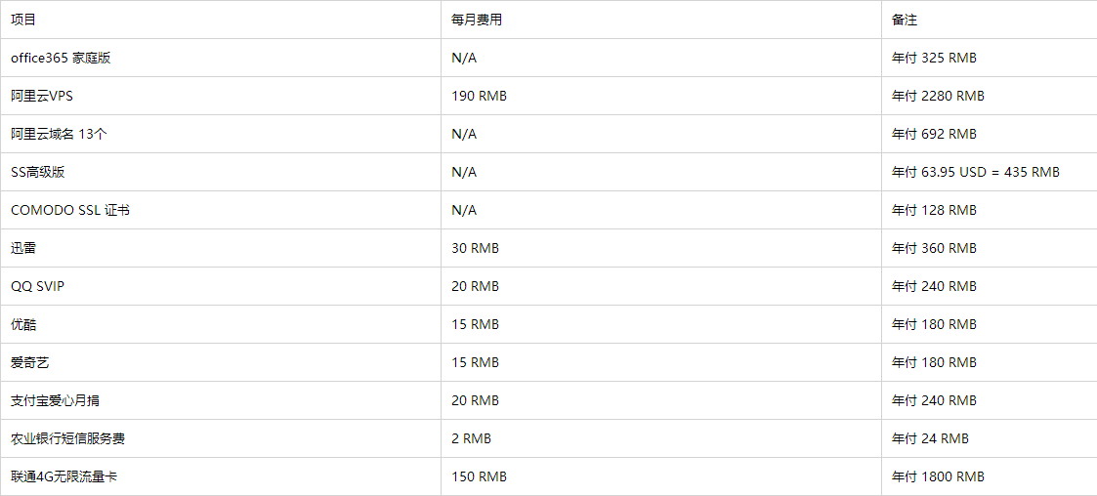Select the 阿里云域名 13个 cell
Screen dimensions: 1097x496
click(59, 134)
